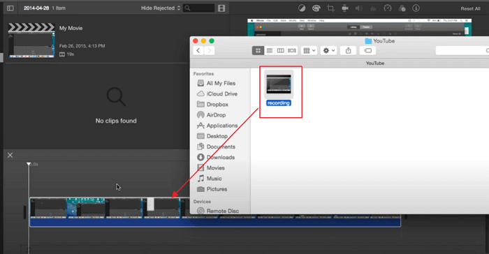This screenshot has height=254, width=489.
Task: Toggle the filmstrip clip appearance icon
Action: click(221, 8)
